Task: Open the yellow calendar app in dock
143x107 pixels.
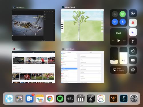Action: (x=40, y=98)
